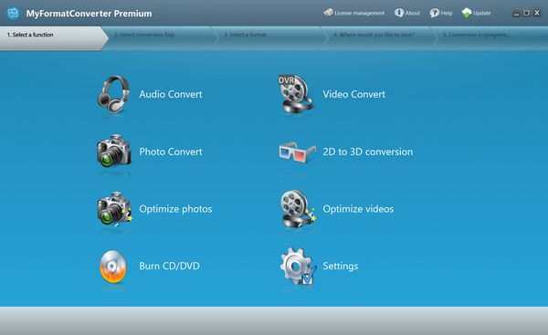Click the MyFormatConverter app logo

click(14, 13)
